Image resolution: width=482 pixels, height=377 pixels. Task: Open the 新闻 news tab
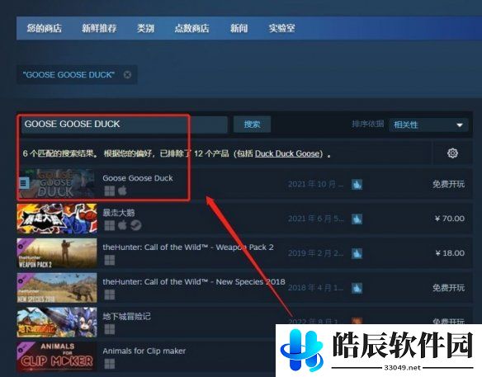pyautogui.click(x=239, y=28)
